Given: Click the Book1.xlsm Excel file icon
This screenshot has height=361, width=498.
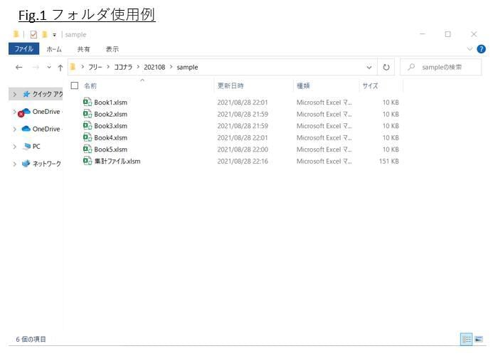Looking at the screenshot, I should [88, 102].
